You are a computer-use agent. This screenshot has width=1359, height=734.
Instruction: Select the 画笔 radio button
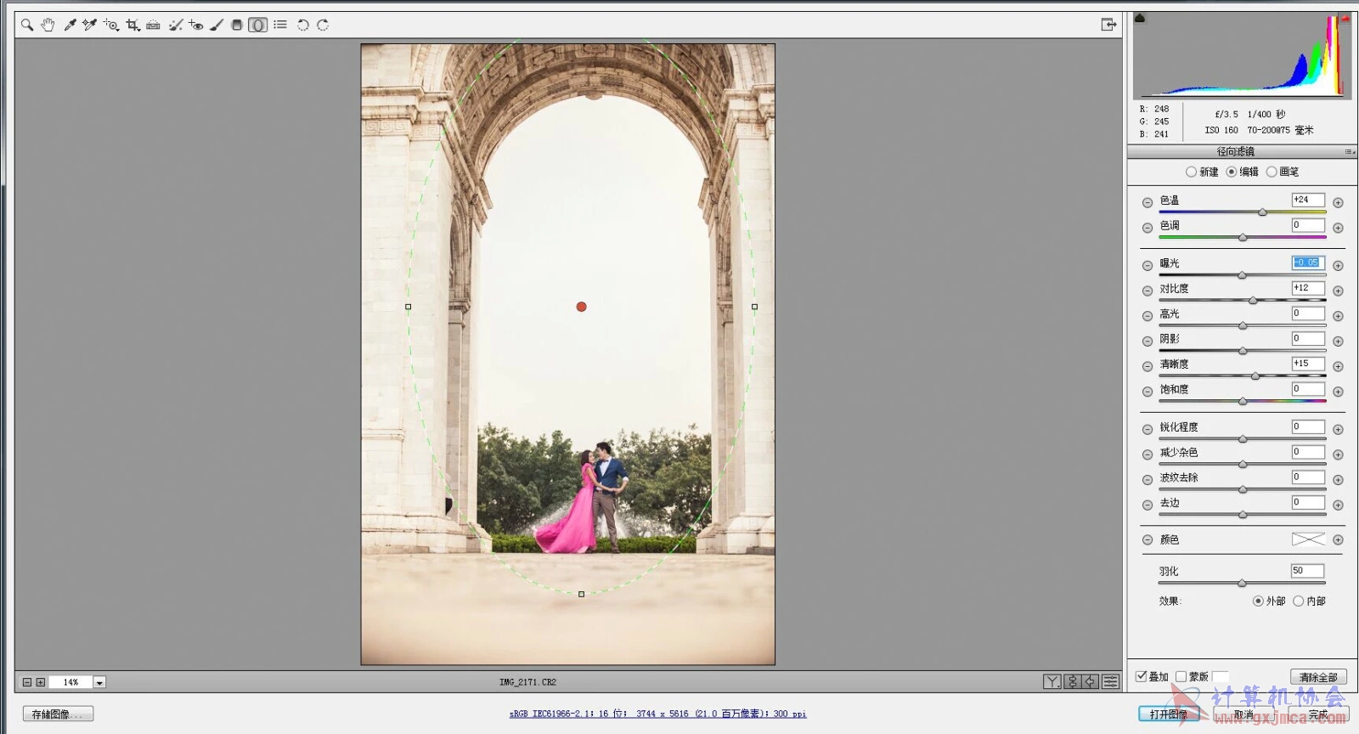pos(1272,172)
